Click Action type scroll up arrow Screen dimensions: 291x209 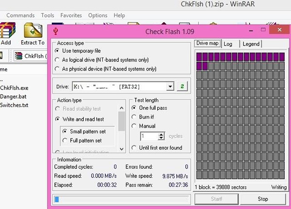click(x=122, y=108)
